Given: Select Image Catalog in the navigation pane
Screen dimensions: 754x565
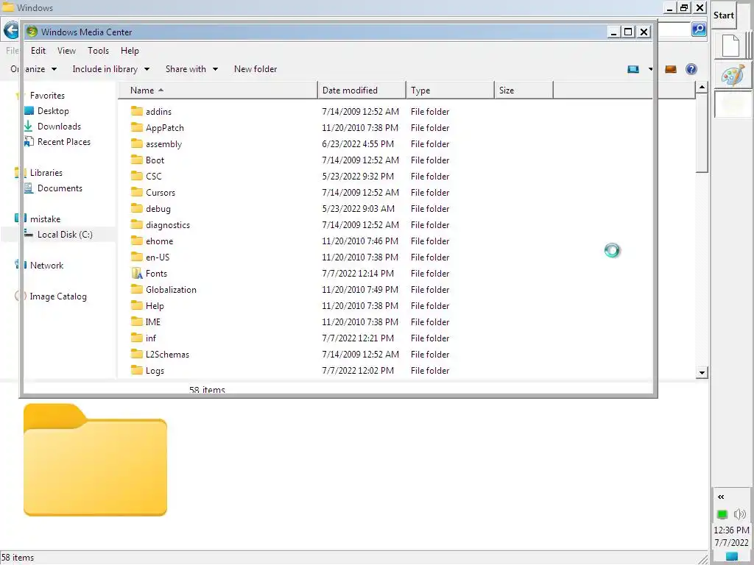Looking at the screenshot, I should click(58, 296).
